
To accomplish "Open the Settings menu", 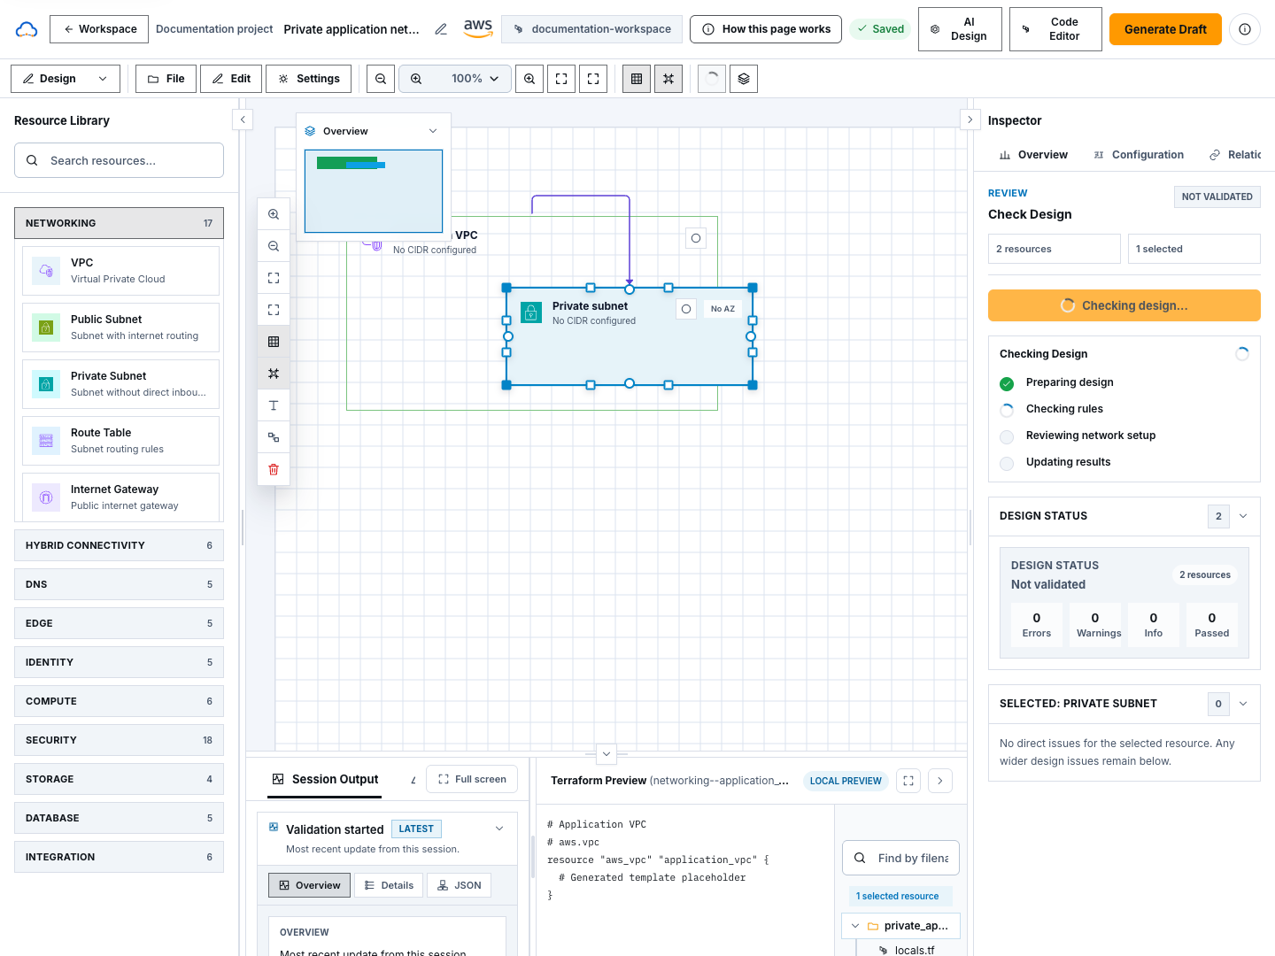I will tap(308, 79).
